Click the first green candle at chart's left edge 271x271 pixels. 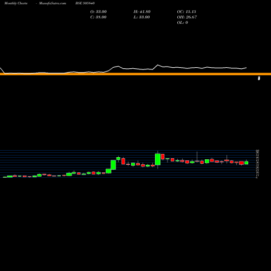pyautogui.click(x=5, y=177)
